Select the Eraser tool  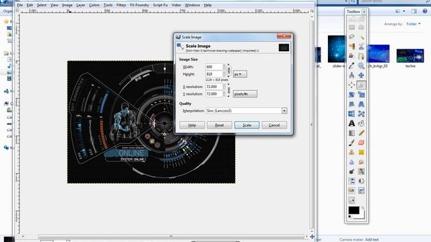(361, 143)
